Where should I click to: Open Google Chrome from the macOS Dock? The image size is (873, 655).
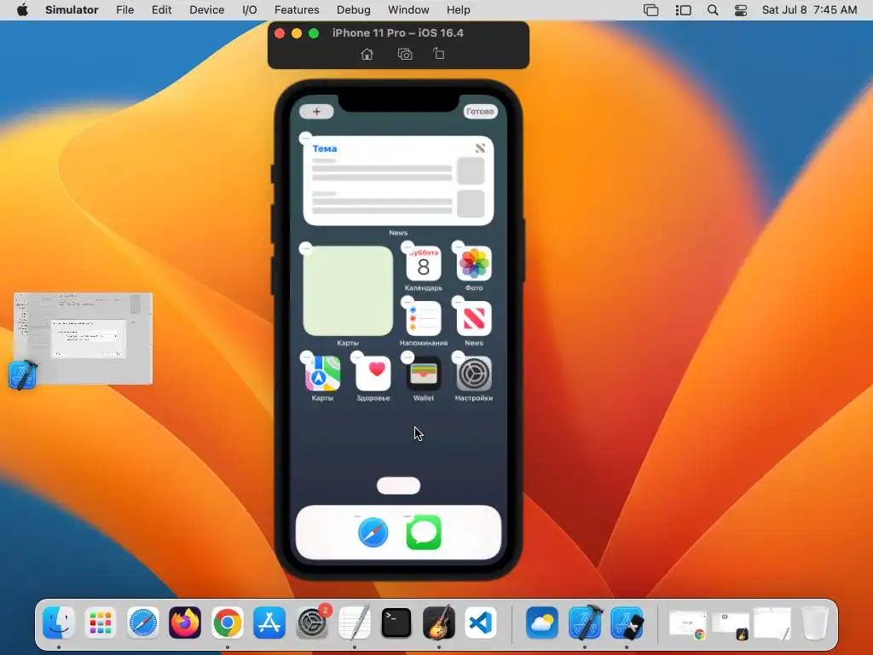tap(227, 622)
